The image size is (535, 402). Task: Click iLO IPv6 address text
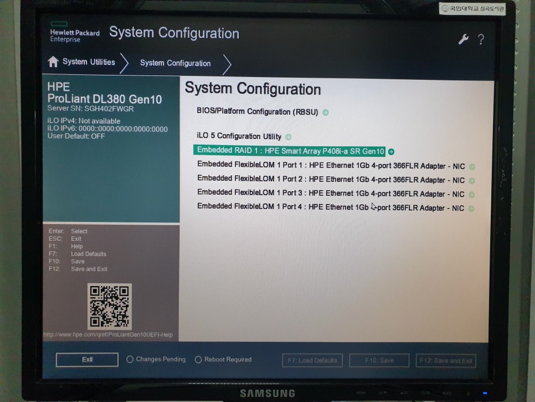(107, 129)
